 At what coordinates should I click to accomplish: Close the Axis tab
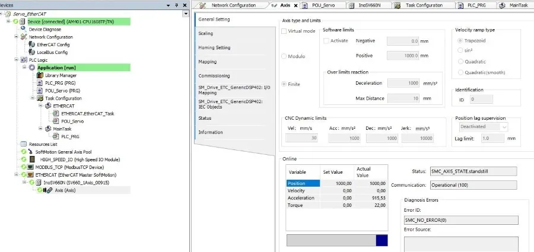(295, 5)
